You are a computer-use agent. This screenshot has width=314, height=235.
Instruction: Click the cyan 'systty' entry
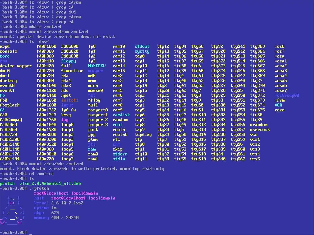(x=142, y=51)
